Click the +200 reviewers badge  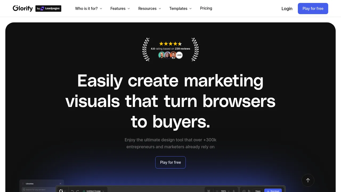click(179, 55)
